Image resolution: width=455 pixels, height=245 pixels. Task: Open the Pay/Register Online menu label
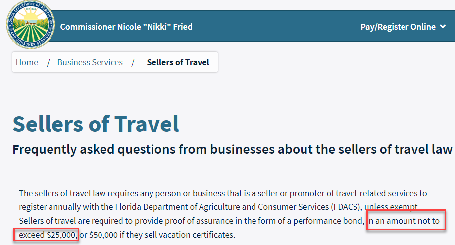pos(398,27)
